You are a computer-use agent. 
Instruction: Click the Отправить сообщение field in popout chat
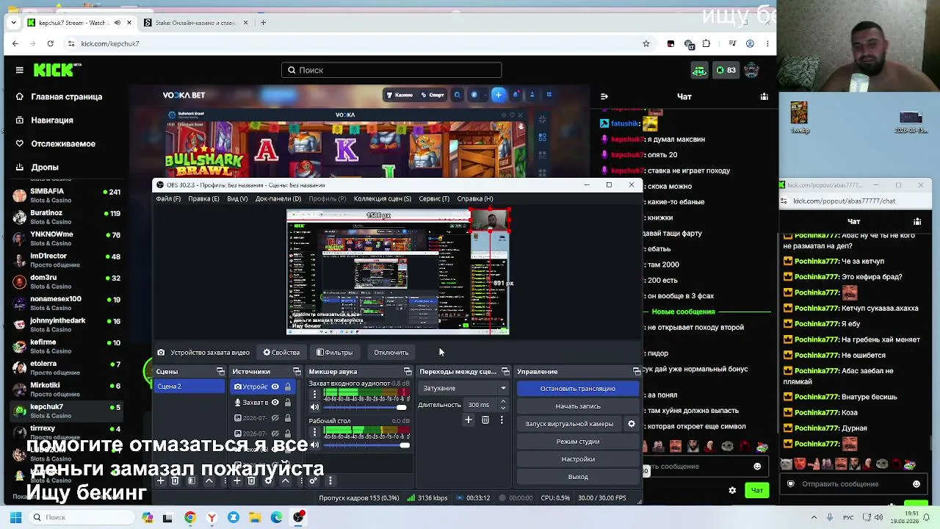click(852, 484)
